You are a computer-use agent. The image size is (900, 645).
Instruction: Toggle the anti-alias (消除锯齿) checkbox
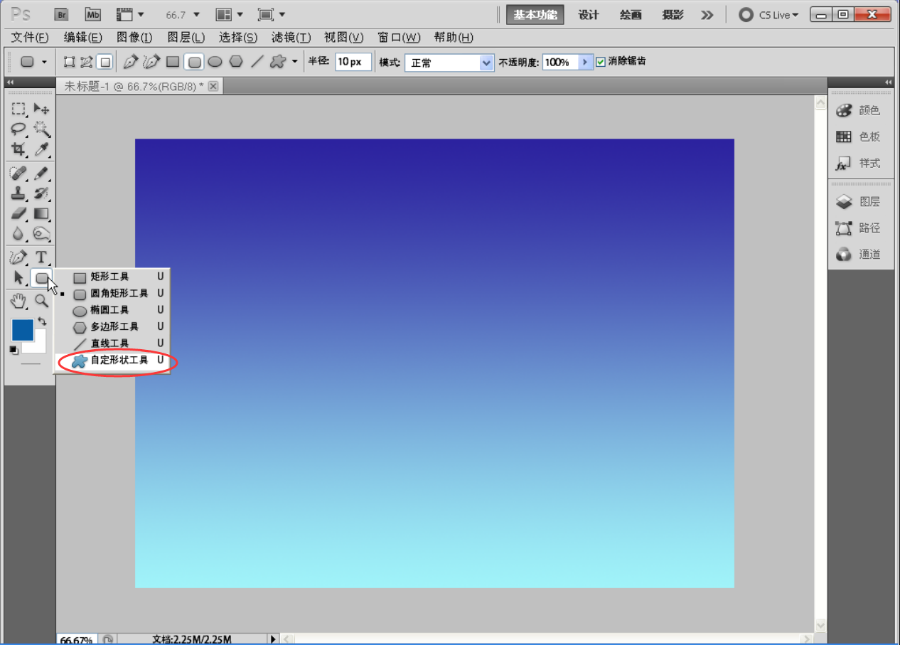pyautogui.click(x=601, y=62)
